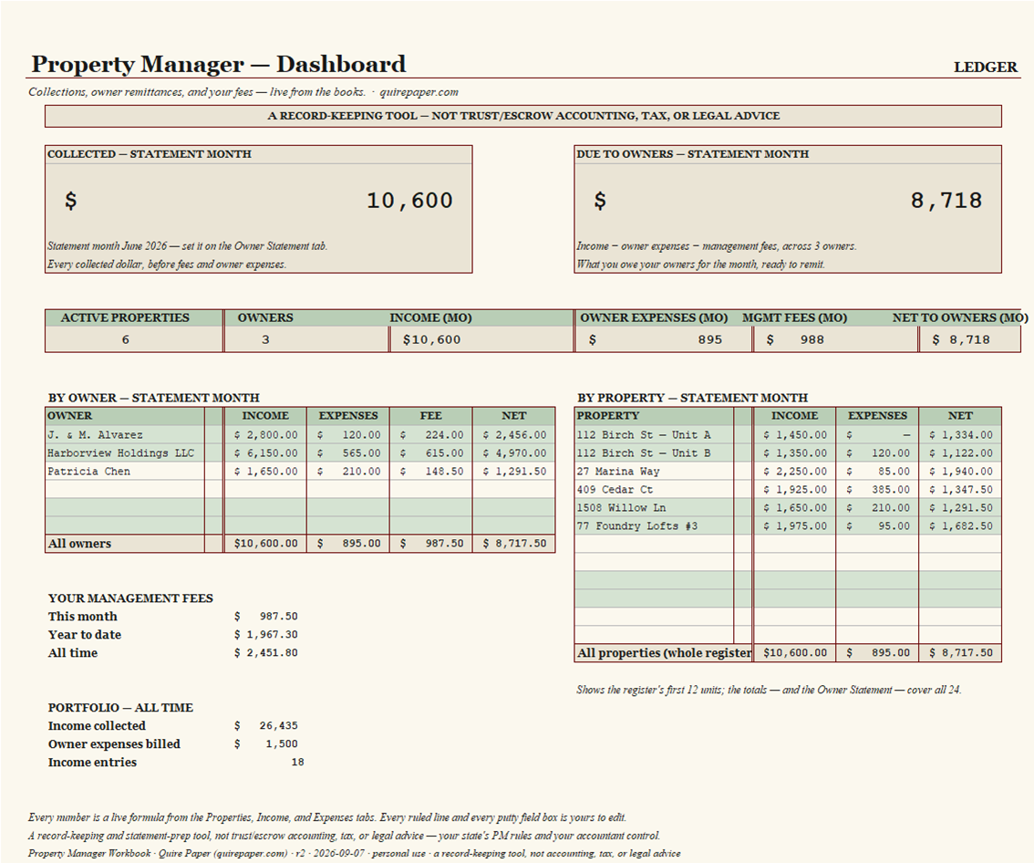Click the LEDGER label at top right
The width and height of the screenshot is (1034, 863).
point(985,67)
